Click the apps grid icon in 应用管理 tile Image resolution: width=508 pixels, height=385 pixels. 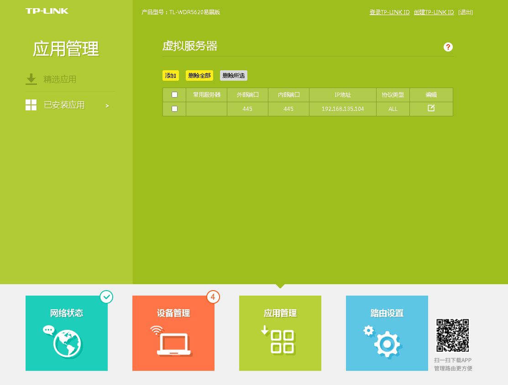coord(278,340)
